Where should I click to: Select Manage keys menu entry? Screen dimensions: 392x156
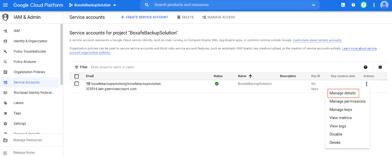pos(340,110)
